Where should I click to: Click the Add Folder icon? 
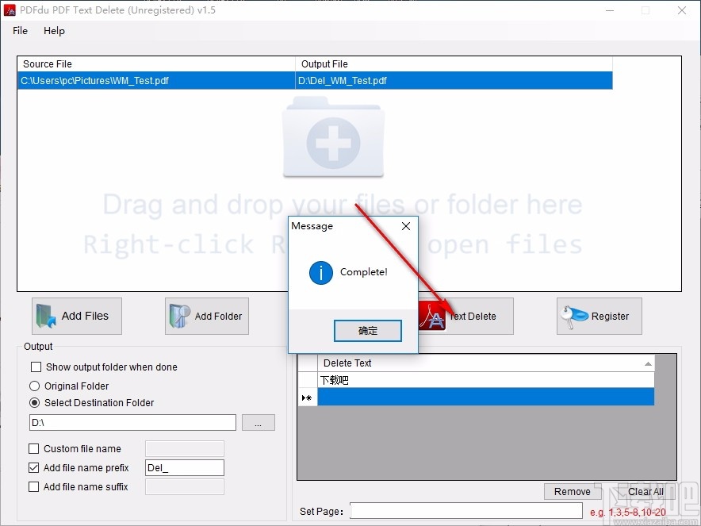[x=178, y=316]
